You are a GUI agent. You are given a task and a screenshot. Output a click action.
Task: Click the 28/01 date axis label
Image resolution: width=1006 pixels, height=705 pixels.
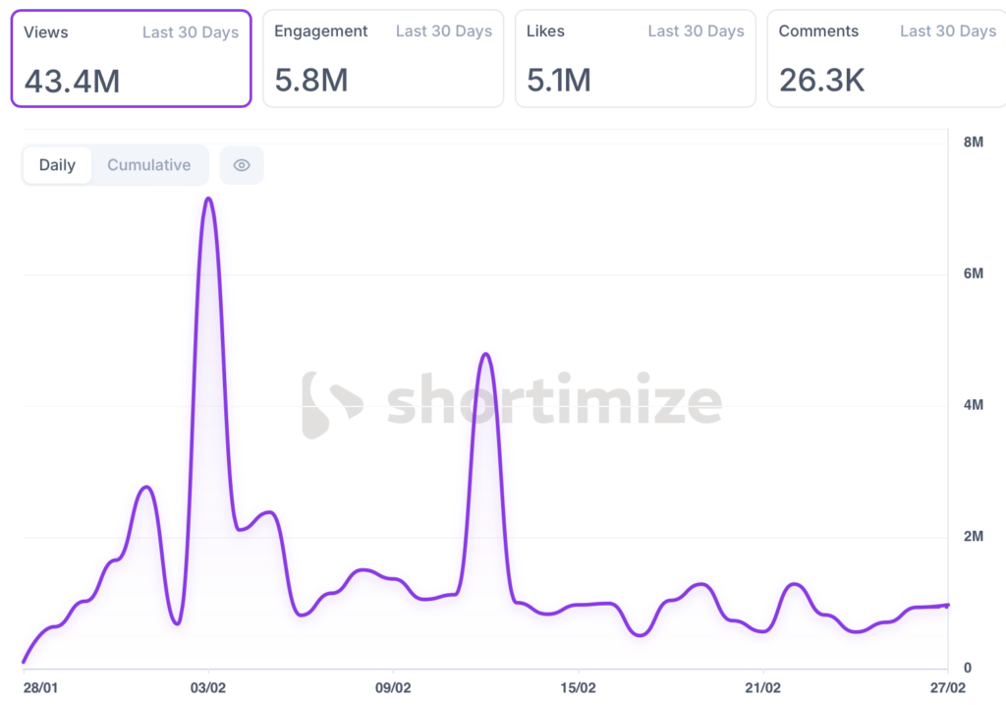pos(39,687)
